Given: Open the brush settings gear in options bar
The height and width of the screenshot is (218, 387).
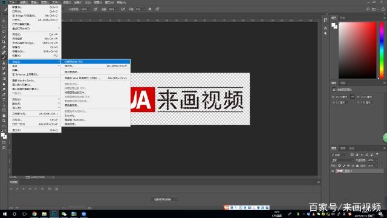Looking at the screenshot, I should [150, 9].
